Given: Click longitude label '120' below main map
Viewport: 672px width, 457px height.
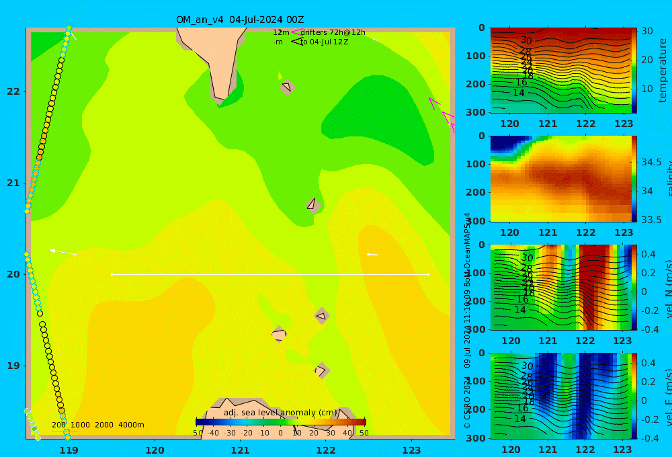Looking at the screenshot, I should pos(155,450).
